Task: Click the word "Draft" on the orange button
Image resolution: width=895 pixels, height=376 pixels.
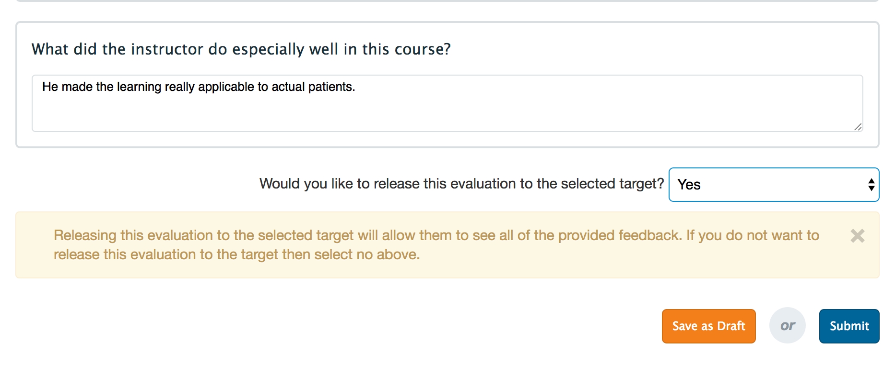Action: [x=731, y=326]
